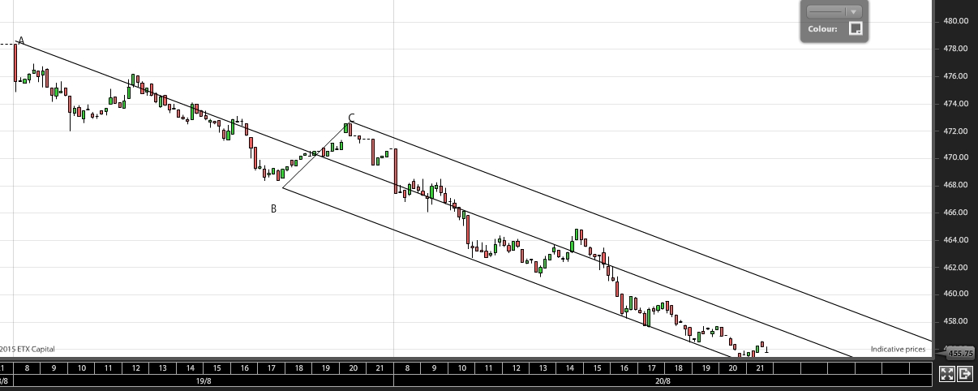The width and height of the screenshot is (978, 391).
Task: Click the 455.75 current price tag
Action: tap(959, 354)
